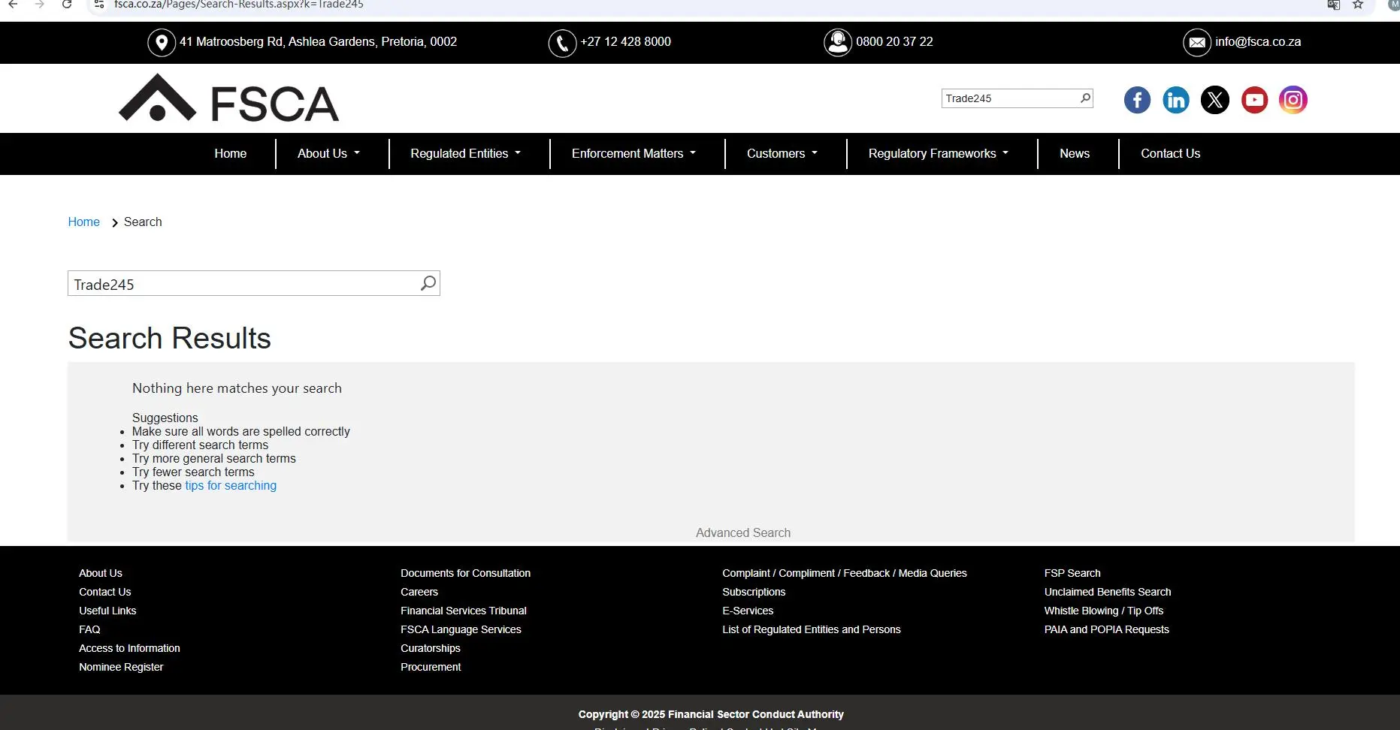Click the info@fsca.co.za email address
The height and width of the screenshot is (730, 1400).
(x=1258, y=42)
